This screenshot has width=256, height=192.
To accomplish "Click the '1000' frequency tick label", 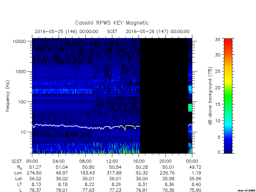I will (20, 72).
